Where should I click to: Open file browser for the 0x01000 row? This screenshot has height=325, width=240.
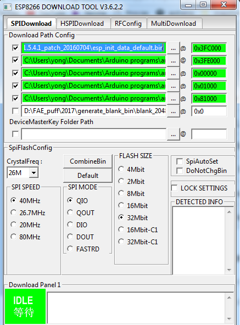point(173,86)
